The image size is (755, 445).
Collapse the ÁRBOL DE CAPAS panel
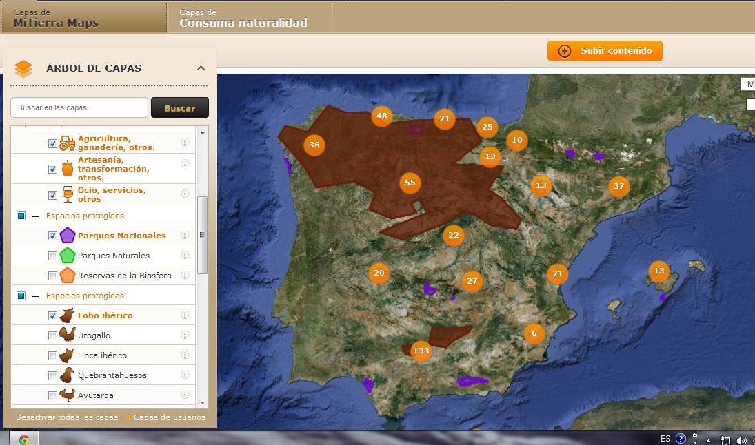(201, 68)
